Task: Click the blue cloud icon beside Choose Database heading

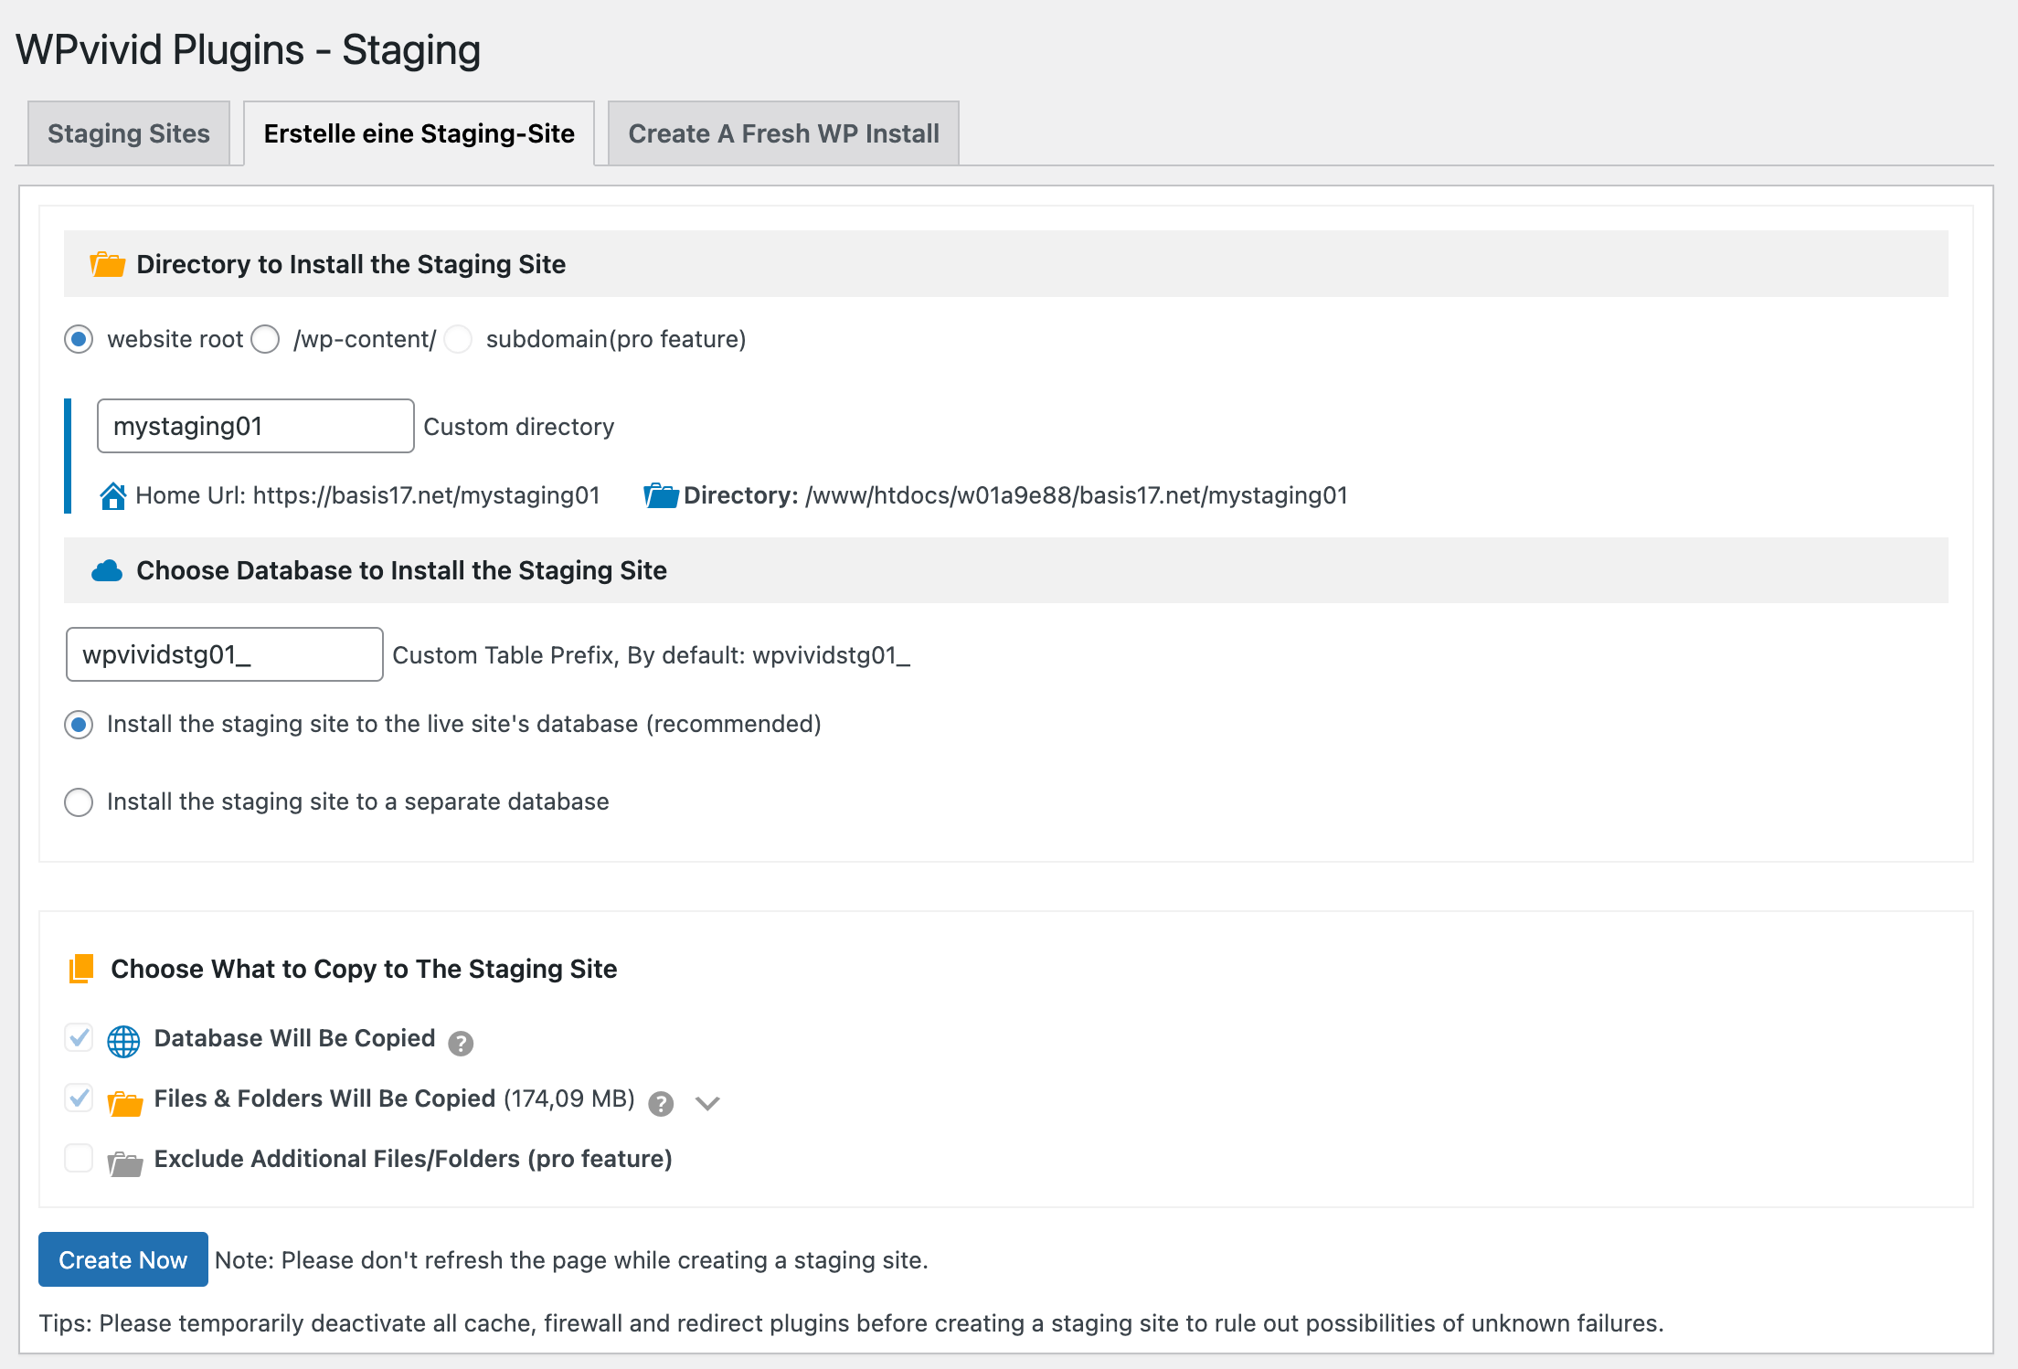Action: click(107, 571)
